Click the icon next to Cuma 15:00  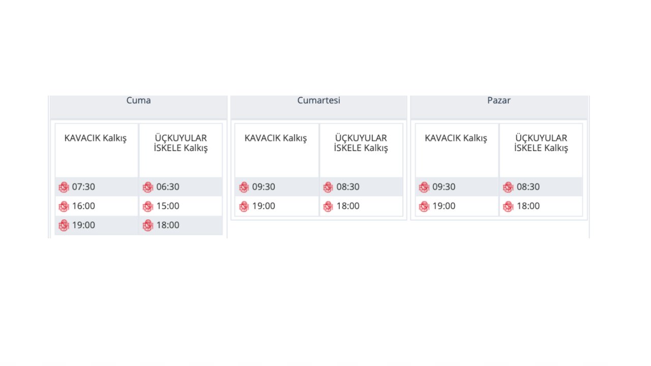coord(148,206)
